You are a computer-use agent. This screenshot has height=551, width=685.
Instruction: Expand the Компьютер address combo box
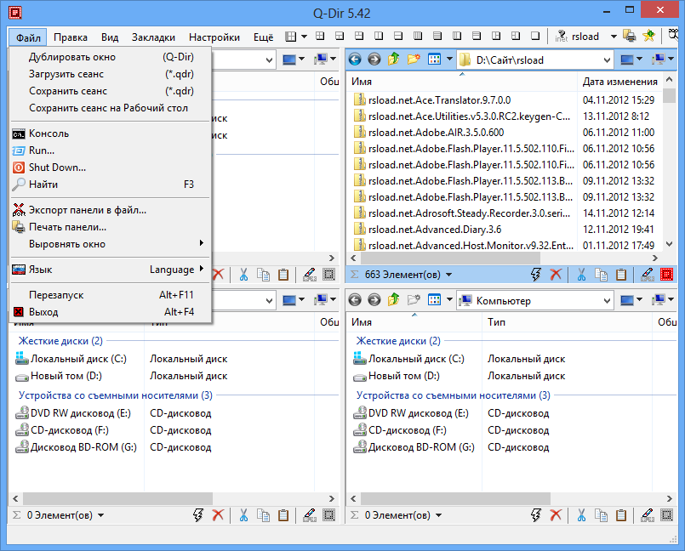(607, 300)
